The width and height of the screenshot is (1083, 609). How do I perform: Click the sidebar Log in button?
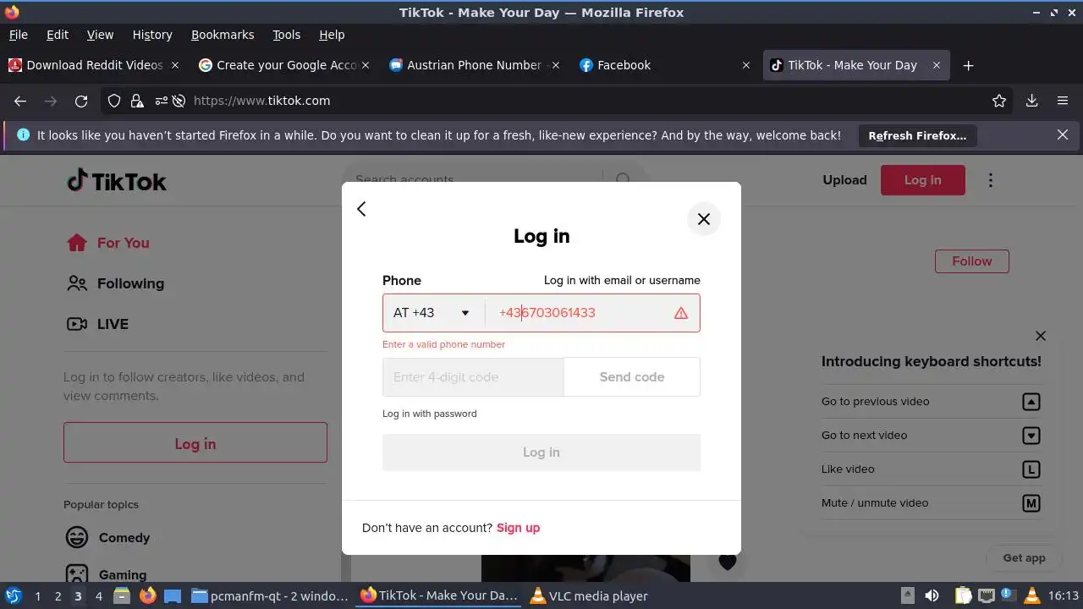click(195, 442)
